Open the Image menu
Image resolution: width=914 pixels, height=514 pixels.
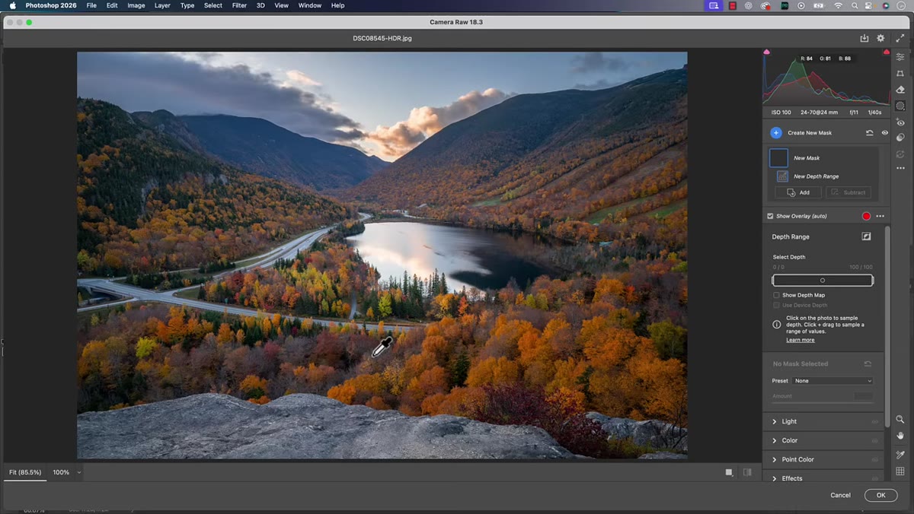click(136, 5)
